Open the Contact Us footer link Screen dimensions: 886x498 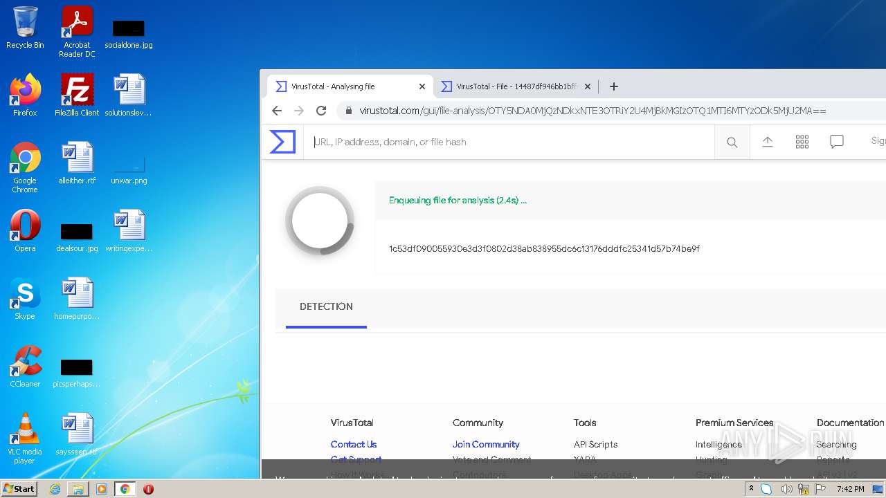tap(354, 444)
